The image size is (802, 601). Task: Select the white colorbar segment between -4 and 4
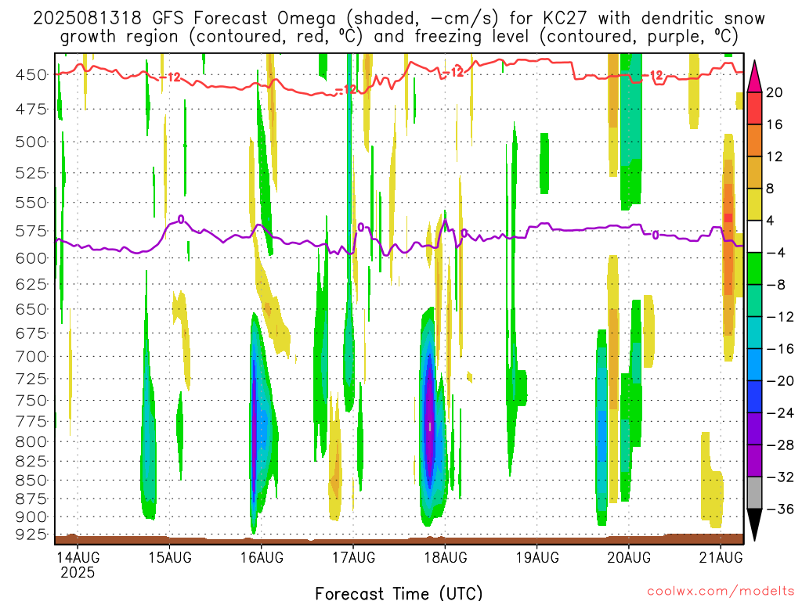[754, 236]
